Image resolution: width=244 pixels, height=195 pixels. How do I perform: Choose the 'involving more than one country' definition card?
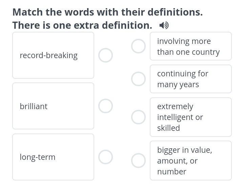190,46
